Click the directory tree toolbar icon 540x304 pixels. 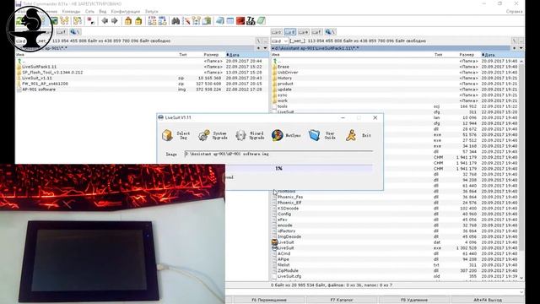(64, 21)
